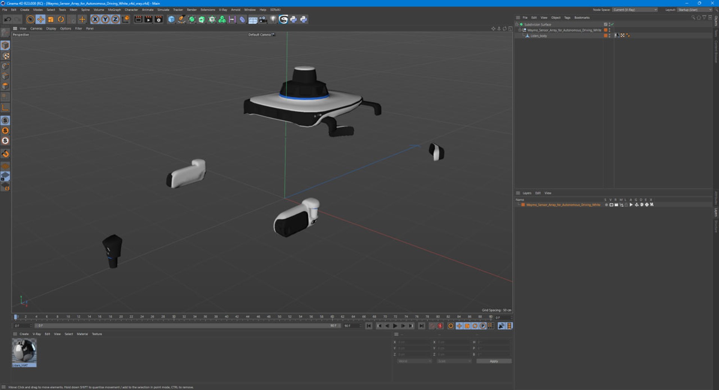Select the Spline Pen tool
This screenshot has width=719, height=390.
coord(182,19)
